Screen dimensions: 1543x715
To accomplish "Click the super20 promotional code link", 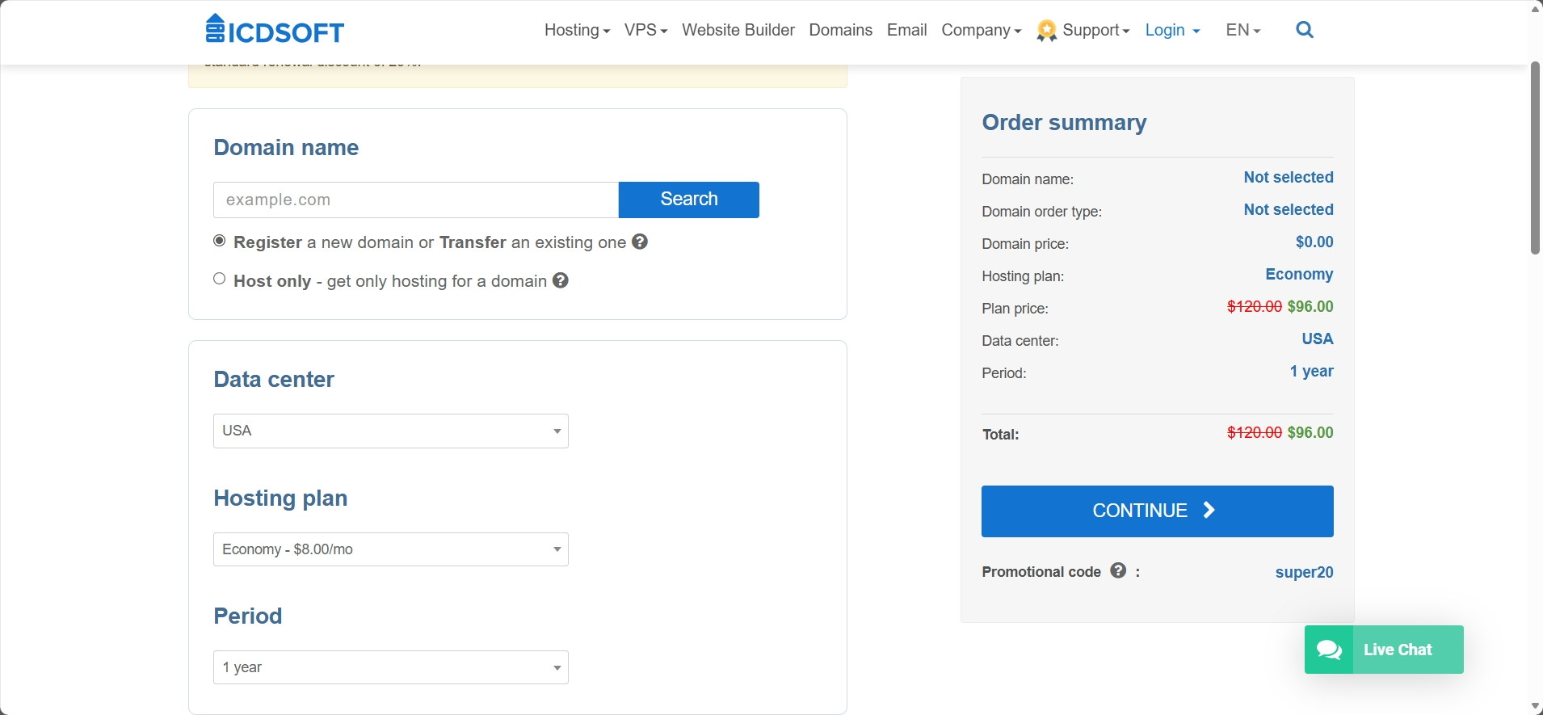I will pos(1304,572).
